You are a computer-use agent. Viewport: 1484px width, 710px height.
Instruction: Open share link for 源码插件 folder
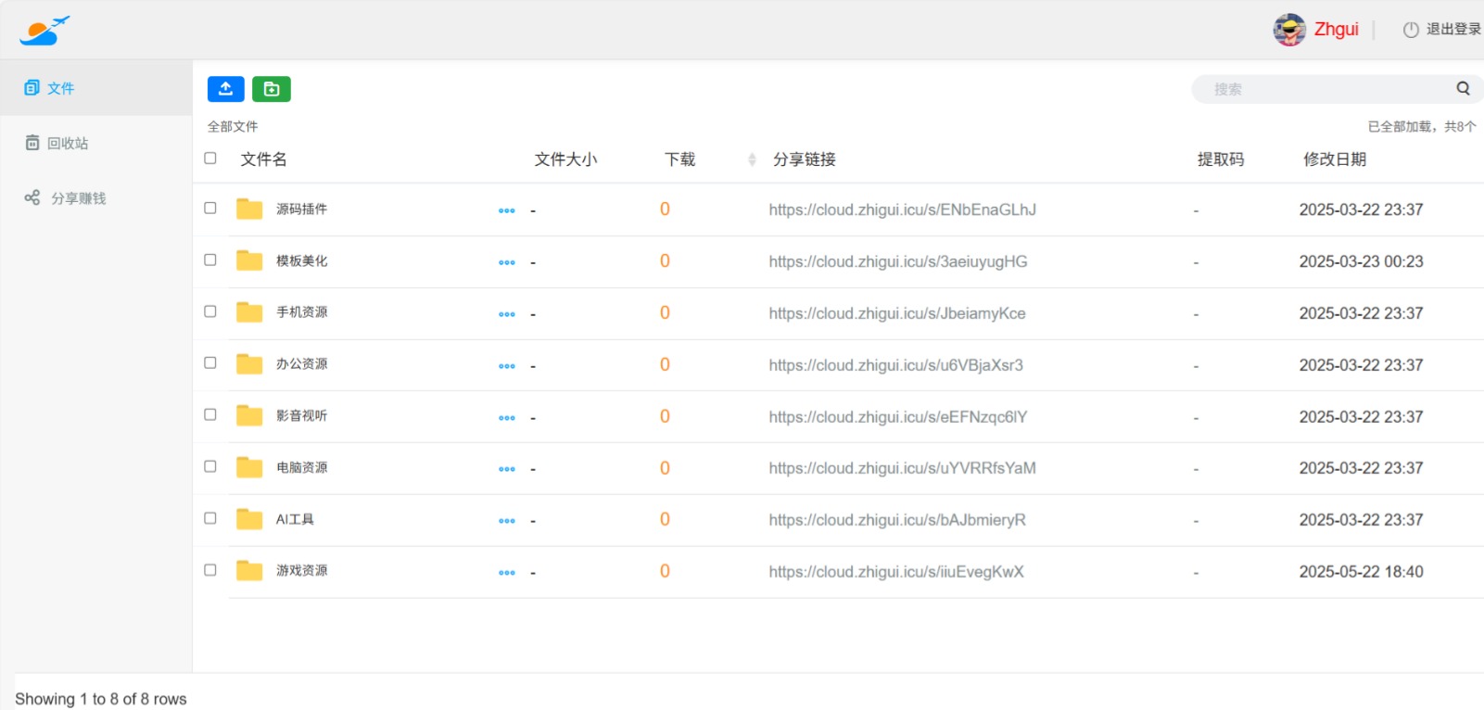tap(902, 210)
